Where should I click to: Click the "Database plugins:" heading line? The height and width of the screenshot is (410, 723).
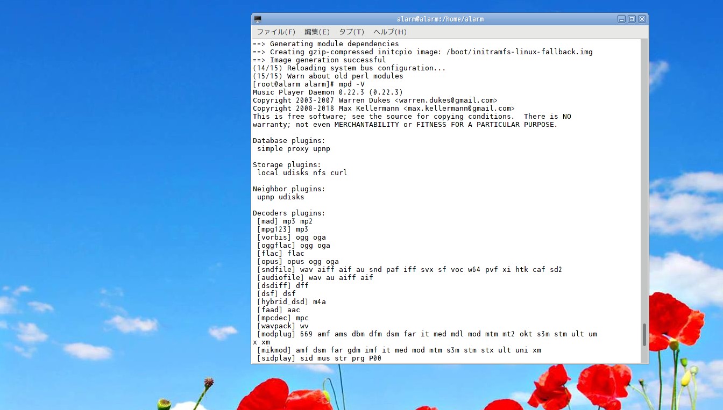(289, 141)
